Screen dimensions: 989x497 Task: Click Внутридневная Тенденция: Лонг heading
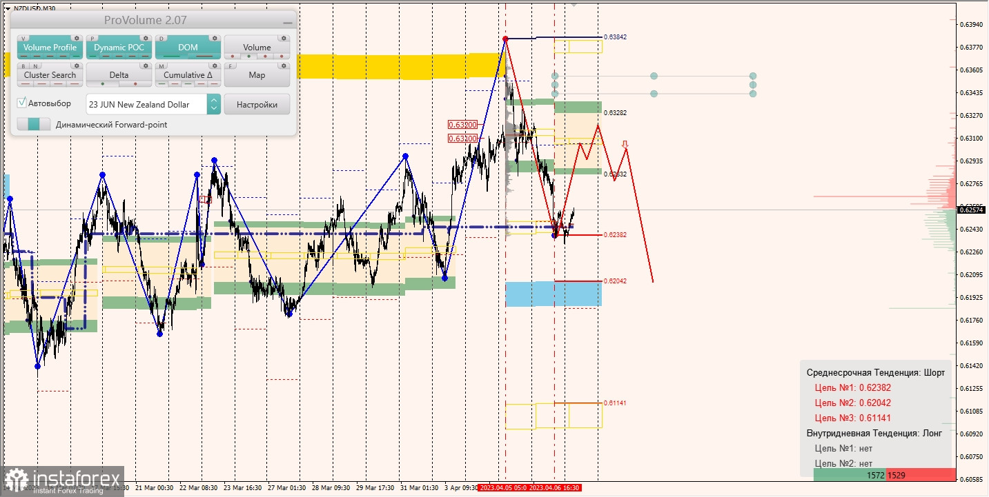pos(874,433)
